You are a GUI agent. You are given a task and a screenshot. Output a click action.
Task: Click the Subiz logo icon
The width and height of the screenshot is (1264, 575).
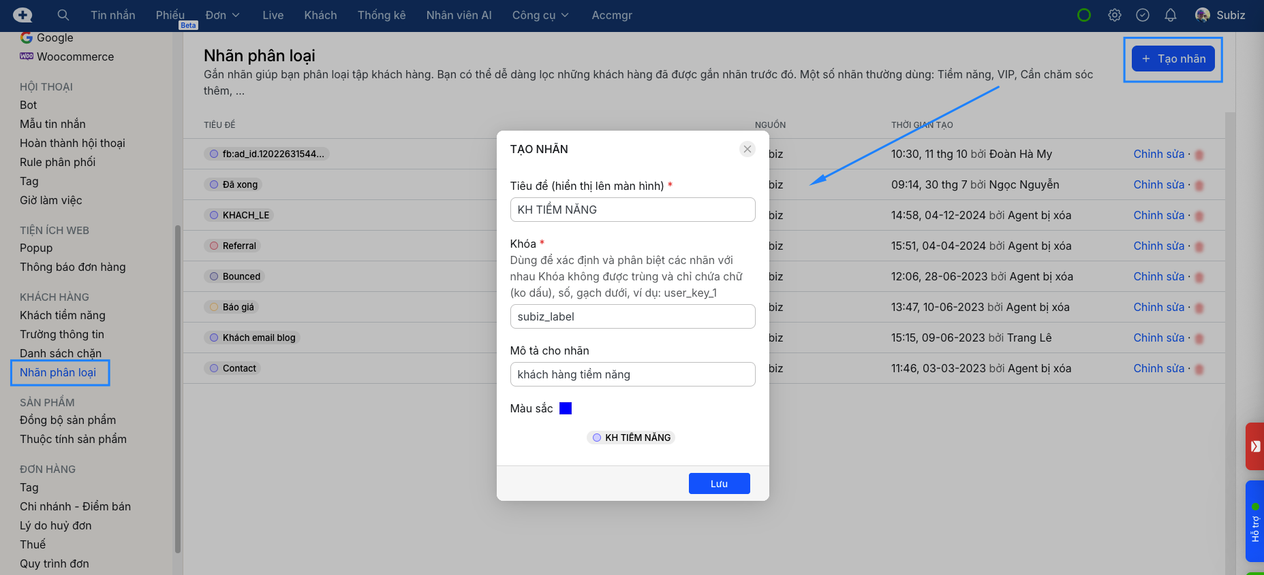[x=22, y=15]
